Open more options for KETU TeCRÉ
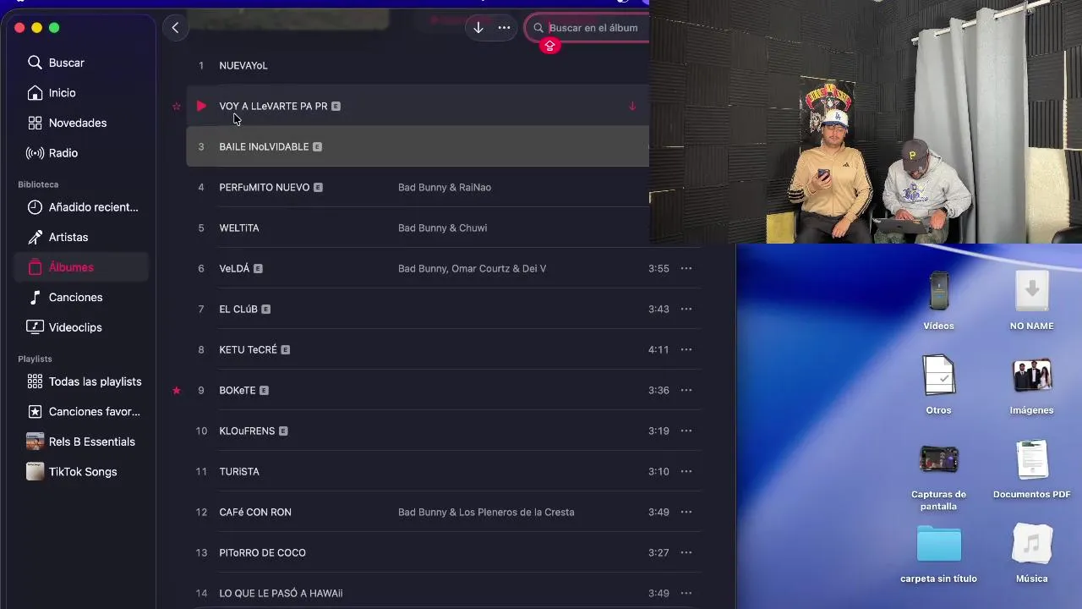1082x609 pixels. (686, 349)
